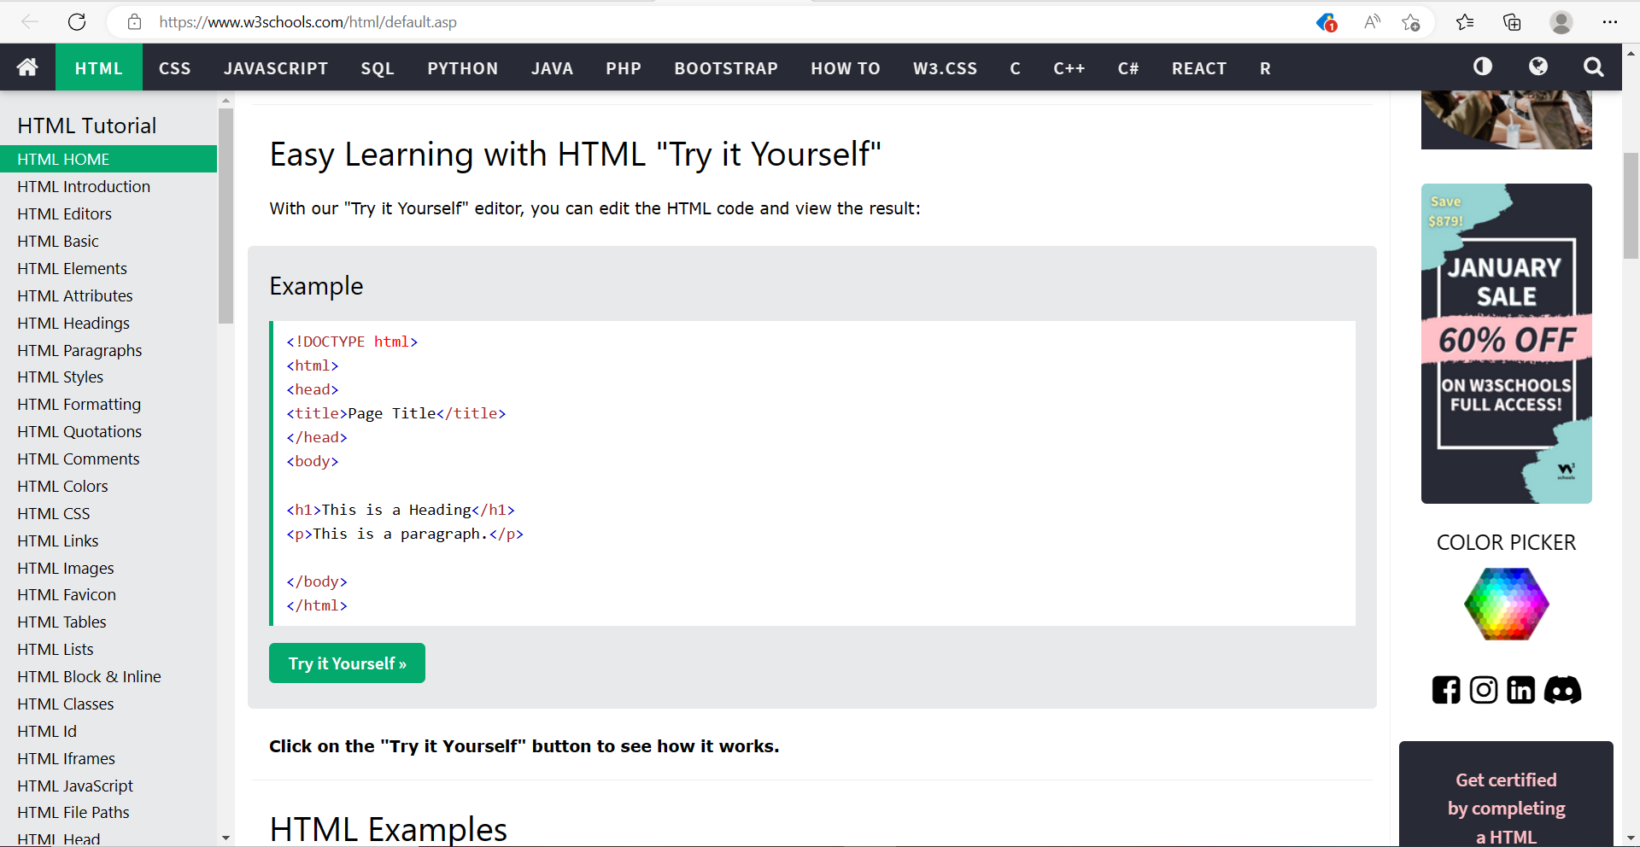
Task: Refresh the page in the browser
Action: click(77, 22)
